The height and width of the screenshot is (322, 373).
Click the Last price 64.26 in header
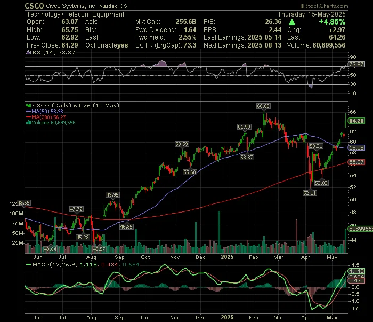click(x=337, y=37)
